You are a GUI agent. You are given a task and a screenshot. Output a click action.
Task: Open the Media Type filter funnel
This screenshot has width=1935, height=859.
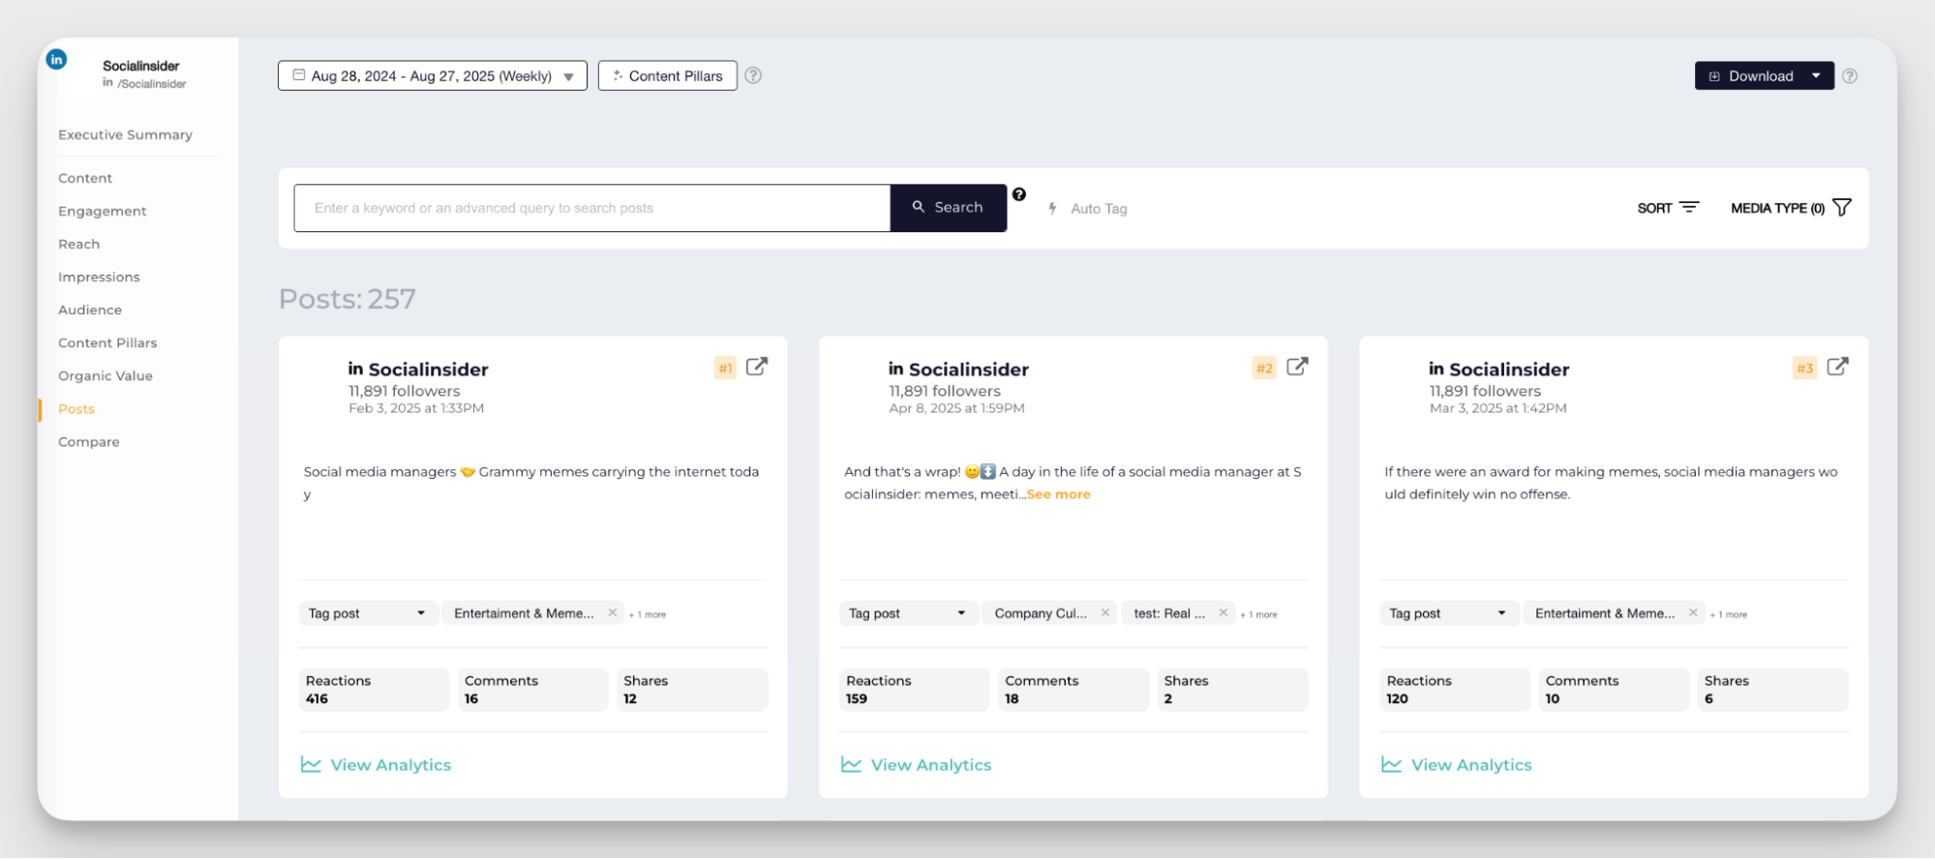(x=1842, y=208)
